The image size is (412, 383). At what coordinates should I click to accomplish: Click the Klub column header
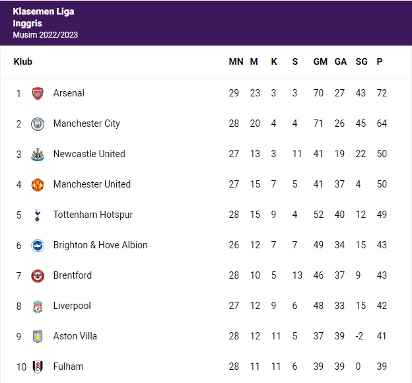coord(22,61)
